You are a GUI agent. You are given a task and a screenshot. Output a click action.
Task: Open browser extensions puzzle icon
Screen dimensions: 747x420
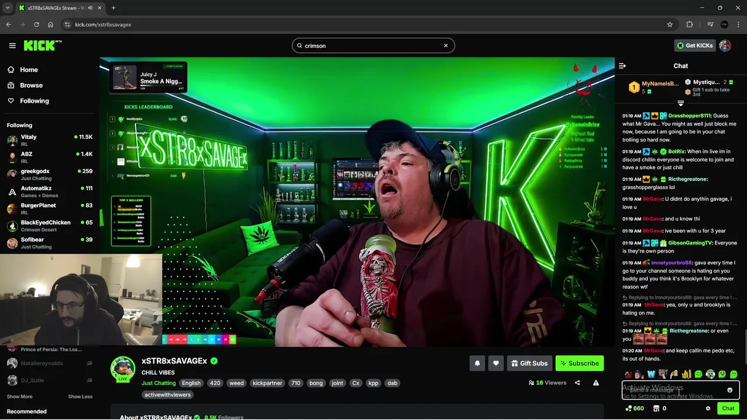[x=690, y=24]
